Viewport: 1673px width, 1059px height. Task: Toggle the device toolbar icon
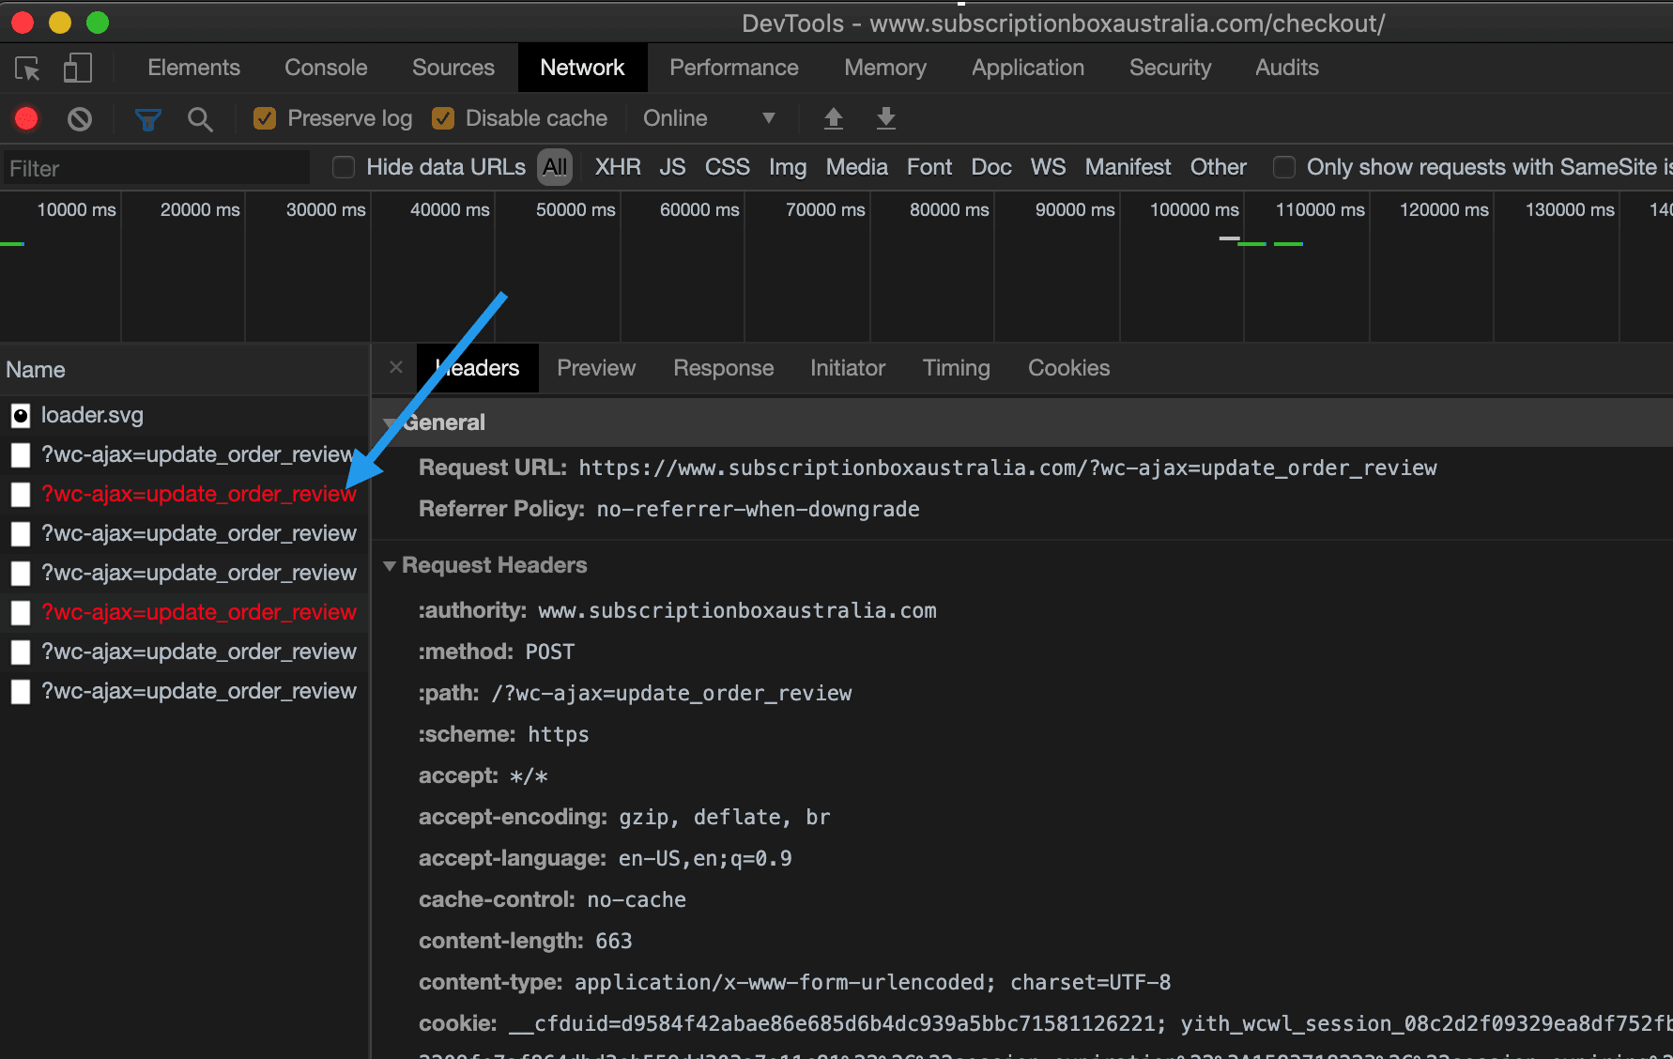coord(77,69)
